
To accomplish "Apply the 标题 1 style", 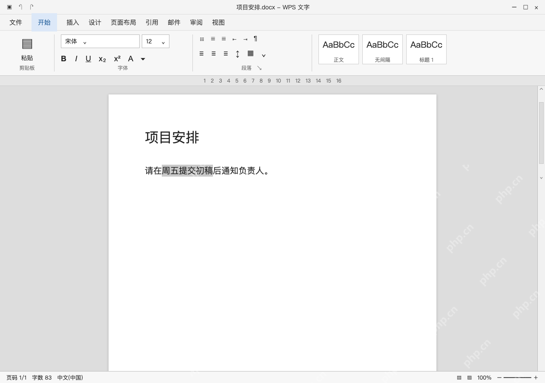I will coord(426,49).
